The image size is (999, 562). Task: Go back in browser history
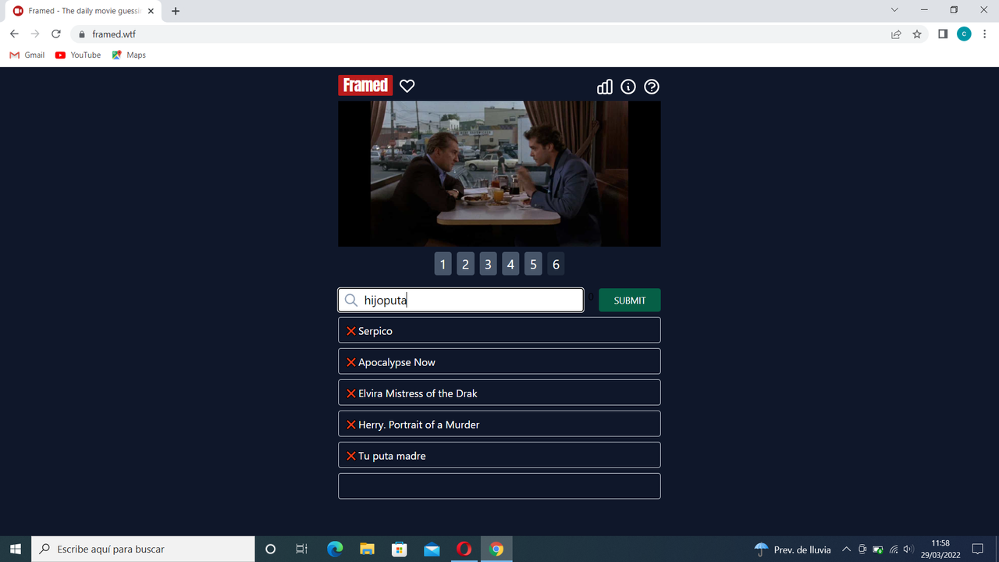pos(14,34)
